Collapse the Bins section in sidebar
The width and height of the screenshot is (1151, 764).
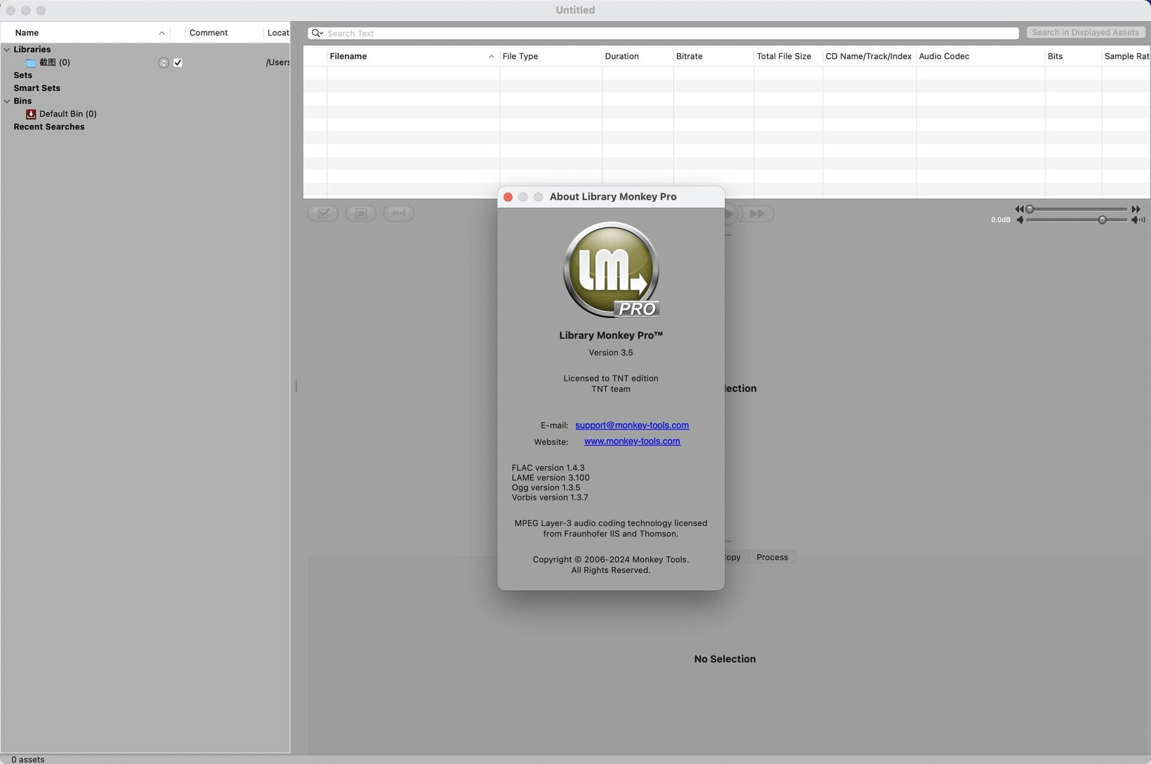pyautogui.click(x=7, y=101)
